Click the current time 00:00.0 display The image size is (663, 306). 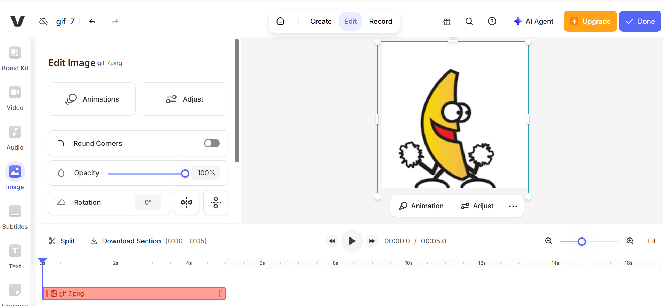coord(397,241)
